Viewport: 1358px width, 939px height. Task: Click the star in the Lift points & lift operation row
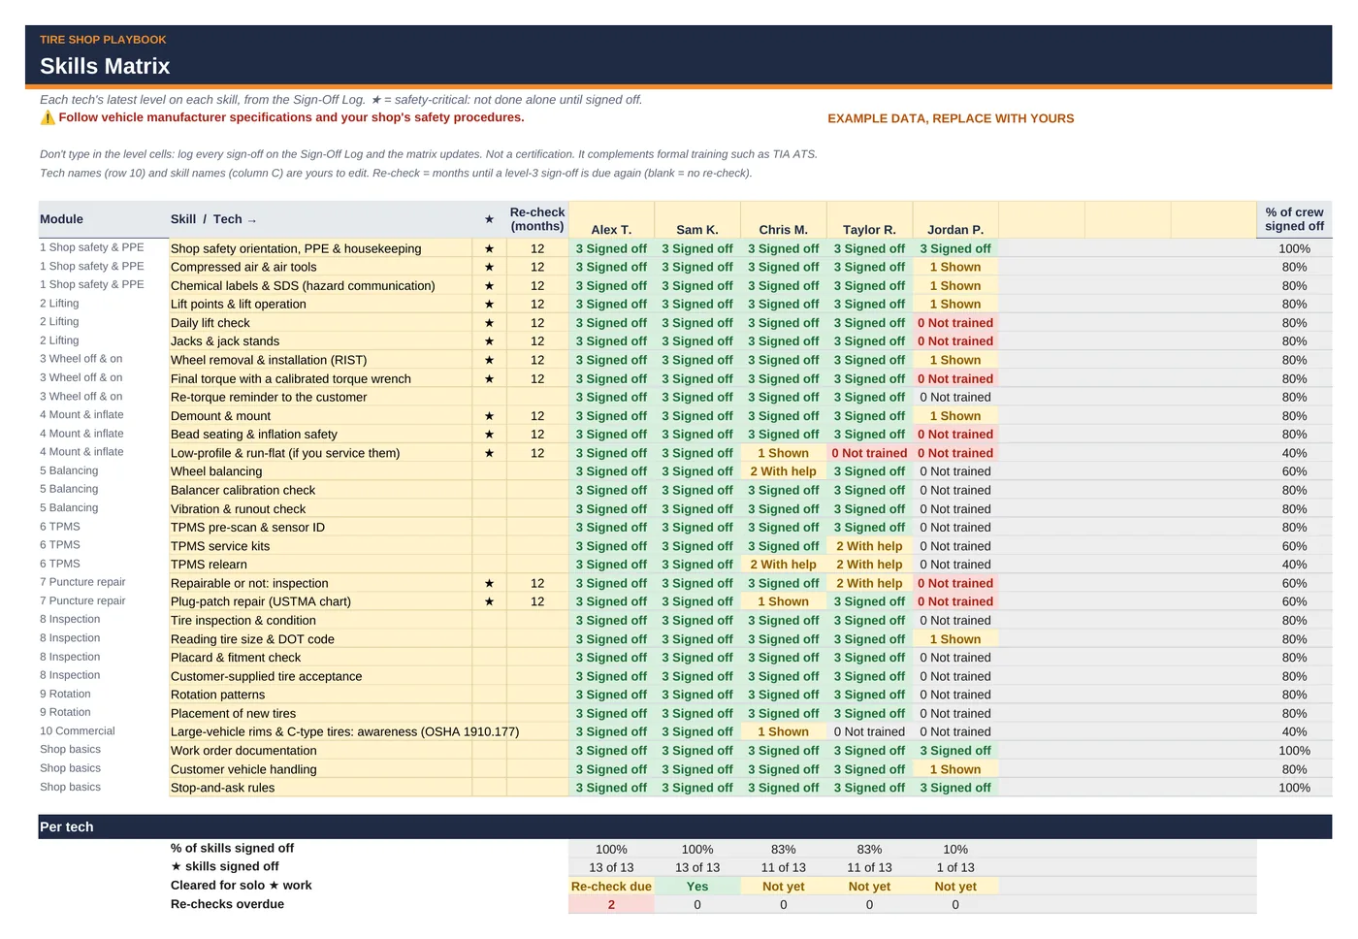click(x=489, y=304)
